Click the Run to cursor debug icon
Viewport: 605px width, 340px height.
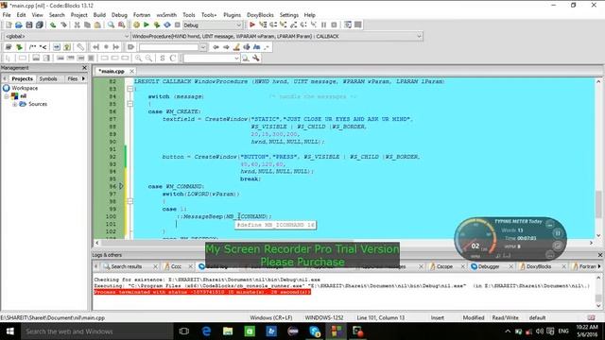[x=263, y=25]
